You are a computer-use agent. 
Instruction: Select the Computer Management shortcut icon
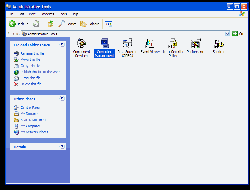(105, 43)
